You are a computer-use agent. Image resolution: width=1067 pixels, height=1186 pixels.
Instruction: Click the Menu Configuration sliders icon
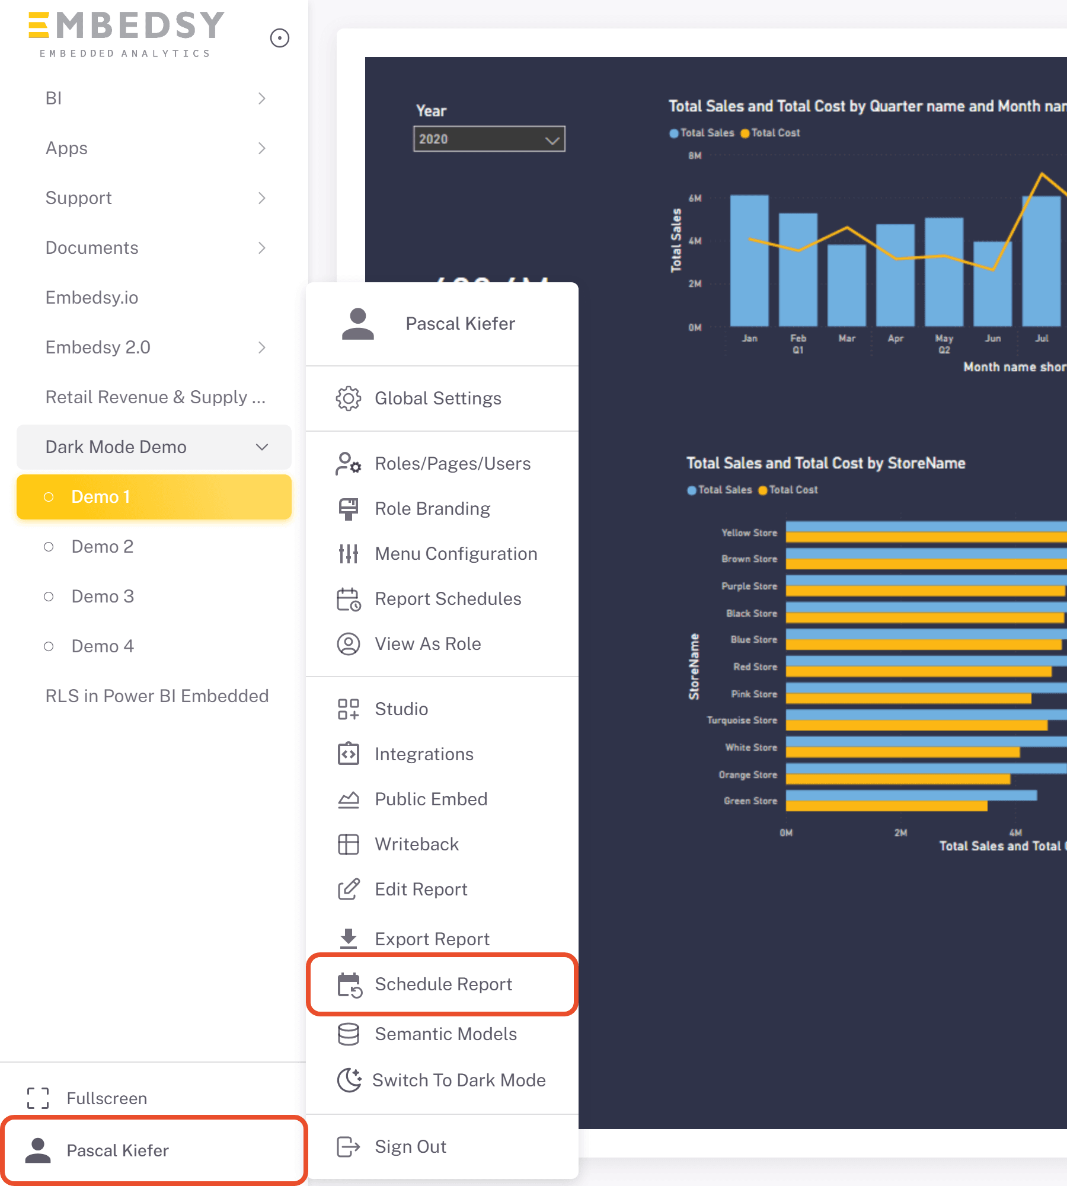click(x=349, y=554)
